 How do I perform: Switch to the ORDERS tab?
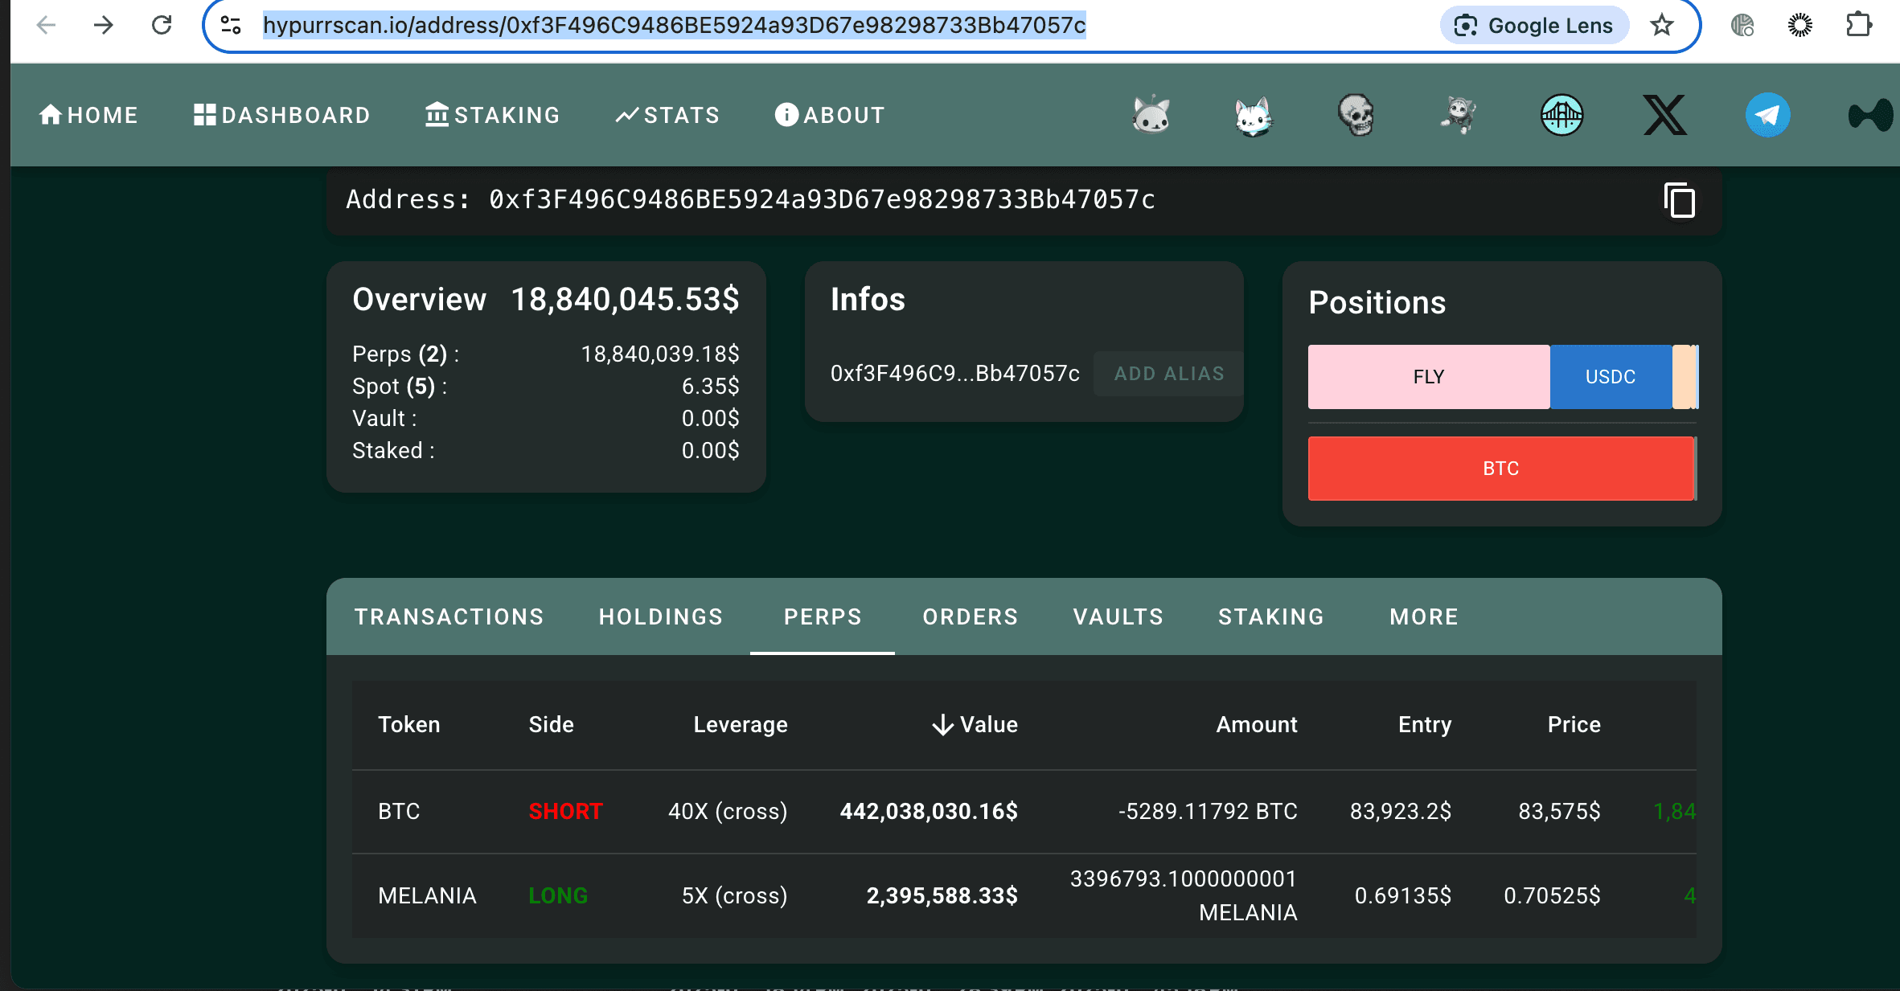pyautogui.click(x=970, y=616)
